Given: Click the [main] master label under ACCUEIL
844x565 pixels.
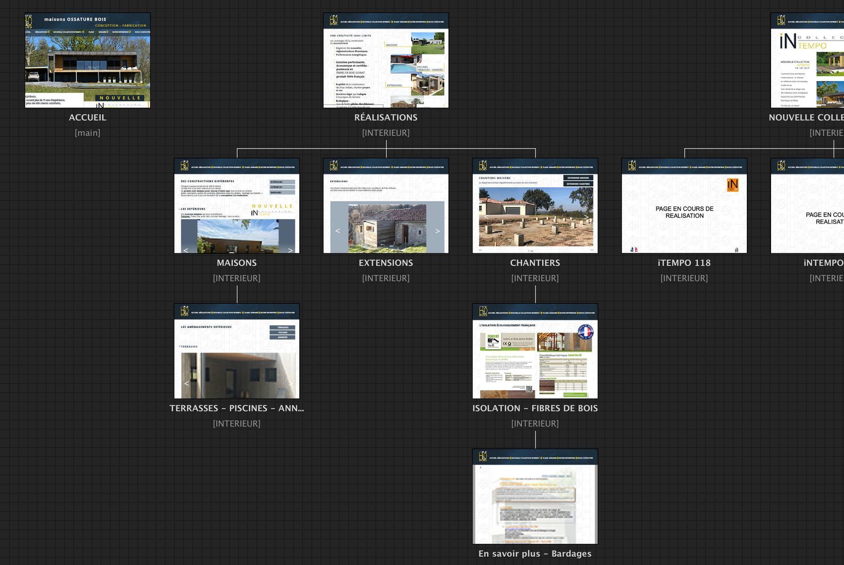Looking at the screenshot, I should tap(87, 133).
